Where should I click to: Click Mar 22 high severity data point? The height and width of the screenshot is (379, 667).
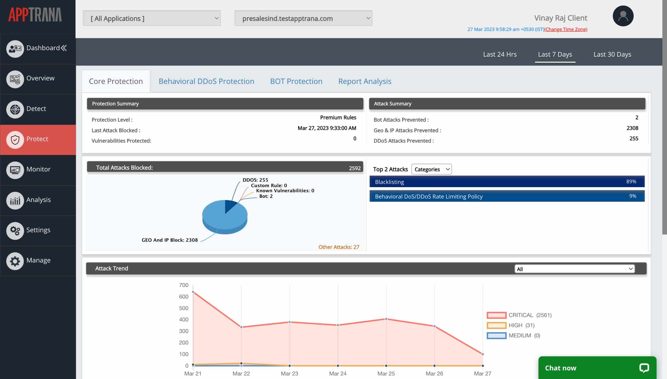pyautogui.click(x=241, y=363)
